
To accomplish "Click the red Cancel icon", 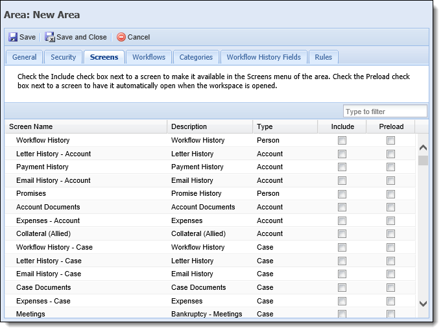I will (x=121, y=37).
